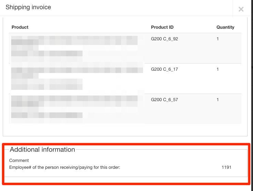Click empty area below the product table
The height and width of the screenshot is (191, 253).
tap(125, 130)
